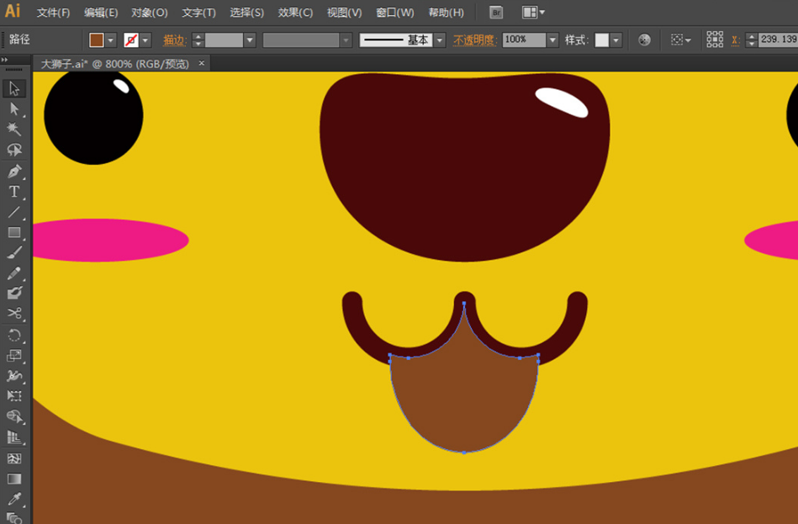Activate the Type tool
The width and height of the screenshot is (798, 524).
coord(14,192)
